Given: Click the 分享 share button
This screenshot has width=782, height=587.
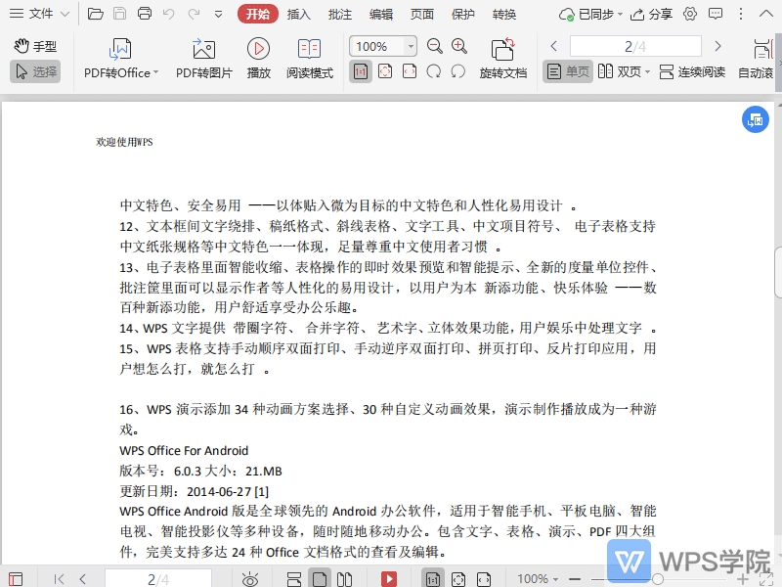Looking at the screenshot, I should coord(652,14).
